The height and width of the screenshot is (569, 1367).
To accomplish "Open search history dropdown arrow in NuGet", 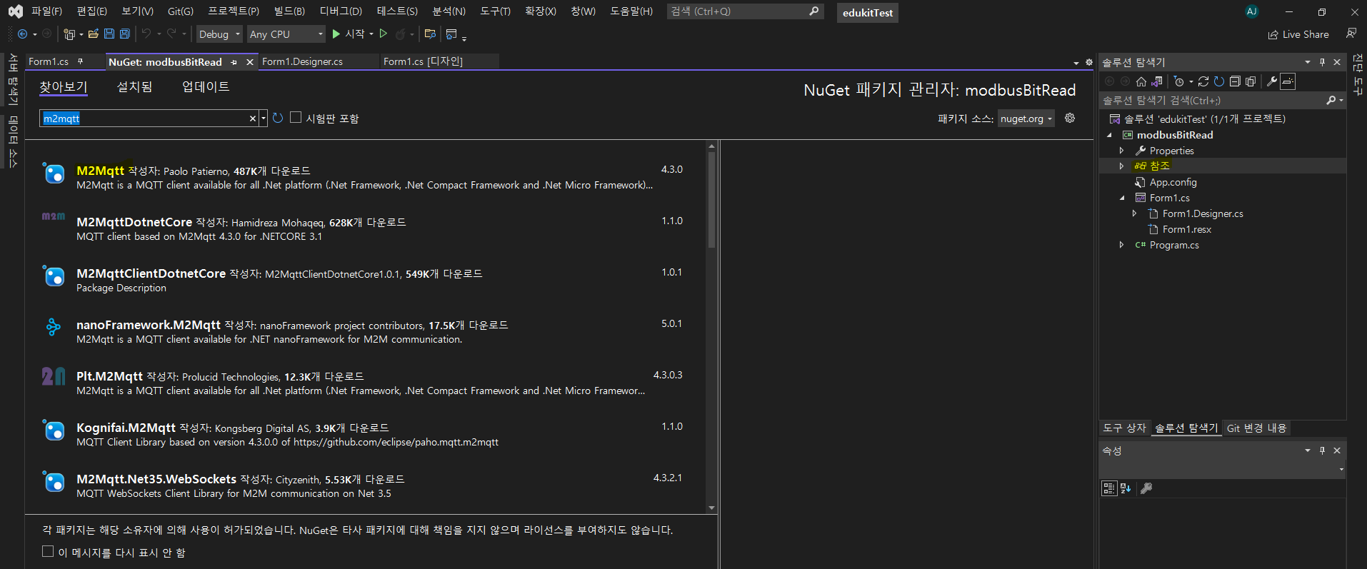I will pos(264,119).
